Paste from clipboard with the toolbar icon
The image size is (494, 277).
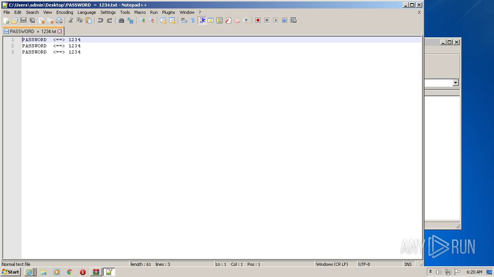tap(89, 20)
